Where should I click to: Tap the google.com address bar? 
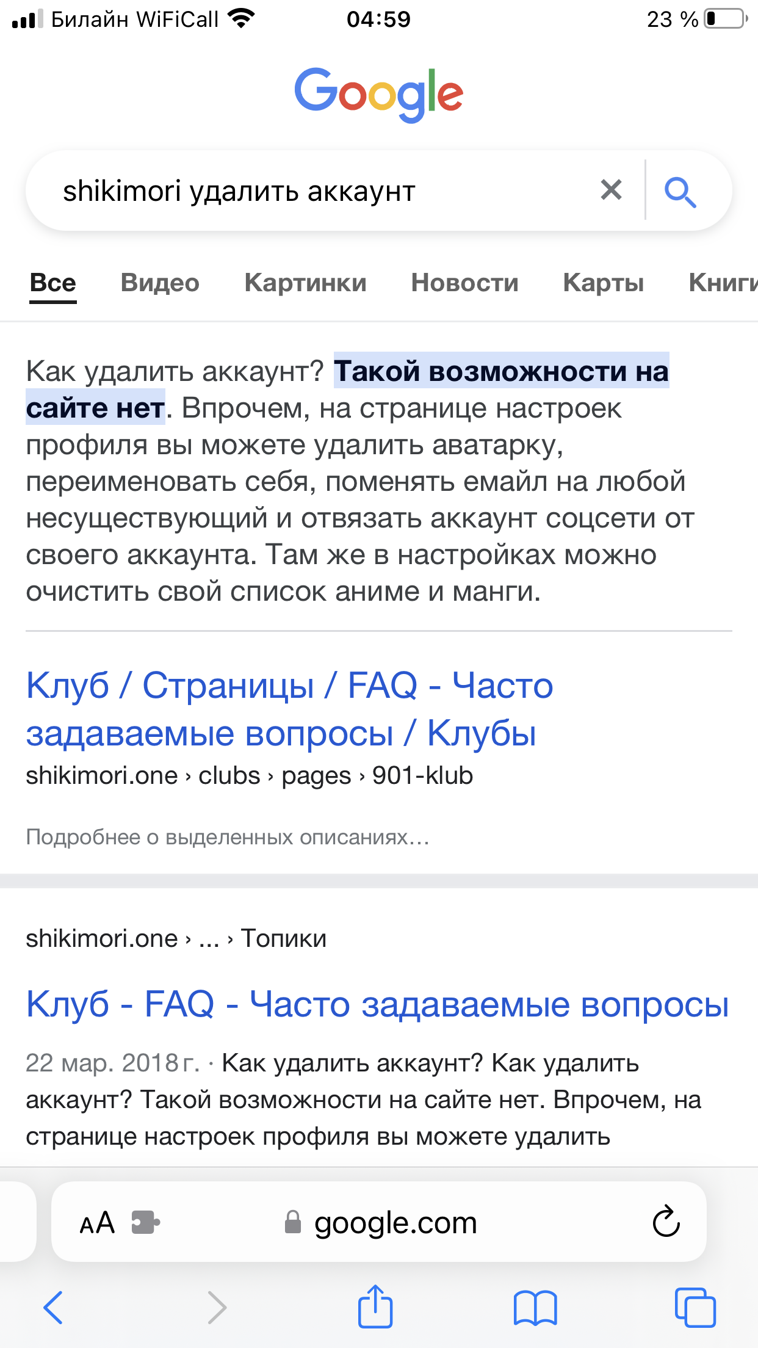395,1223
